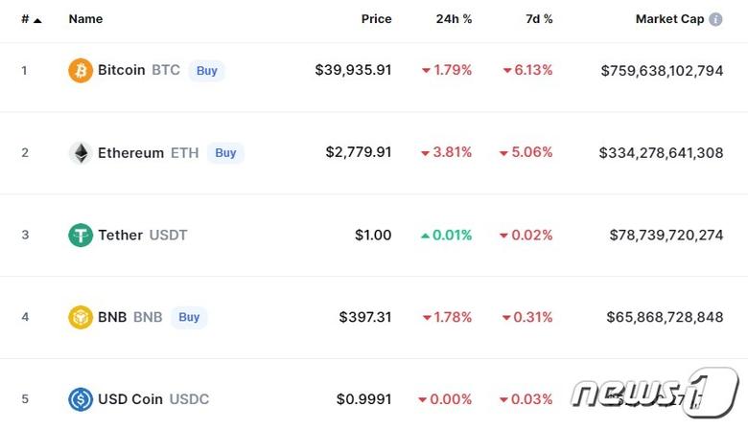Image resolution: width=748 pixels, height=429 pixels.
Task: Sort by 24h % column header
Action: pos(454,19)
